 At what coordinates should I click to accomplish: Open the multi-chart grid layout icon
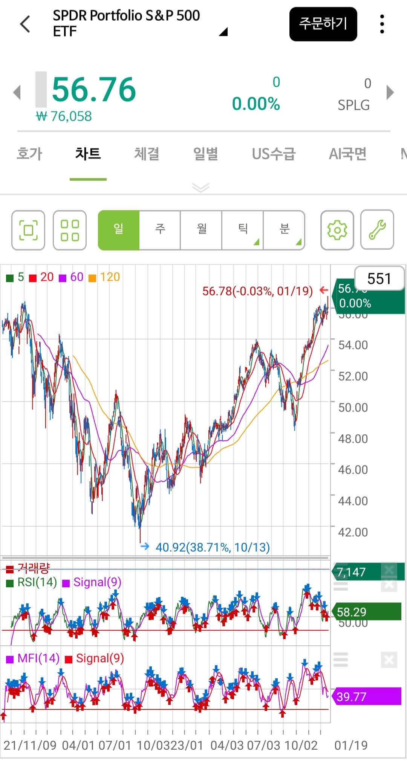pos(70,230)
